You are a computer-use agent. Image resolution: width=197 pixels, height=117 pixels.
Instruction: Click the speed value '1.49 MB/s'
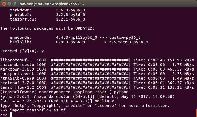[183, 78]
